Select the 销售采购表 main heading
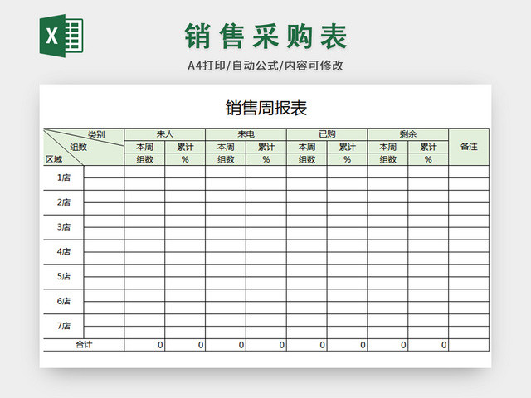Image resolution: width=531 pixels, height=398 pixels. point(265,36)
